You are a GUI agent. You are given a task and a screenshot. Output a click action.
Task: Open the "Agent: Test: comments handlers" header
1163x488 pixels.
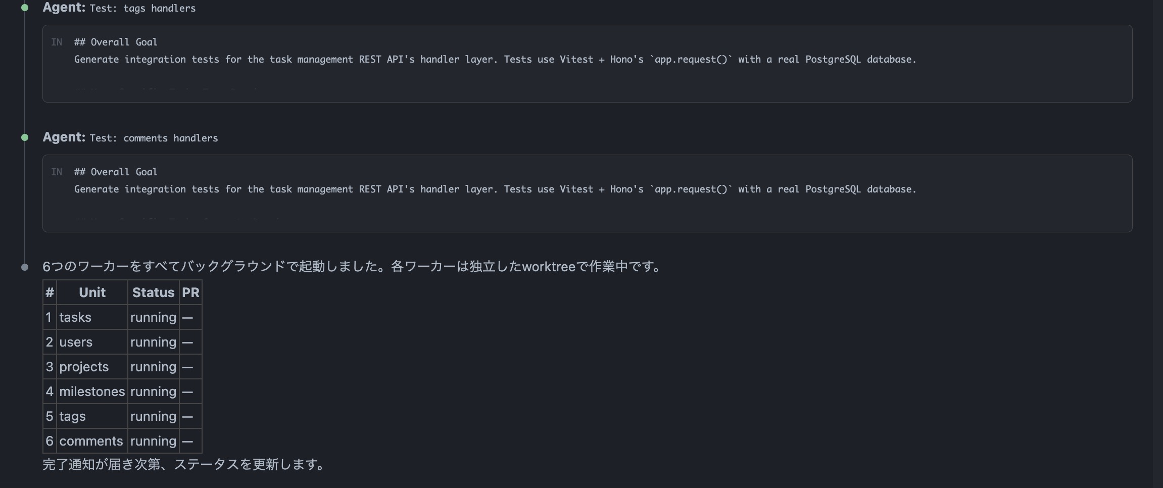130,138
